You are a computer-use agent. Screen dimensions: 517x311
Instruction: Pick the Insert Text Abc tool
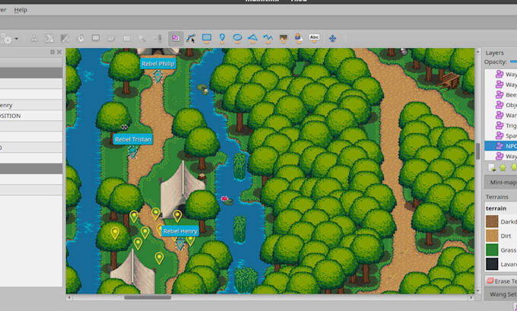[x=314, y=38]
